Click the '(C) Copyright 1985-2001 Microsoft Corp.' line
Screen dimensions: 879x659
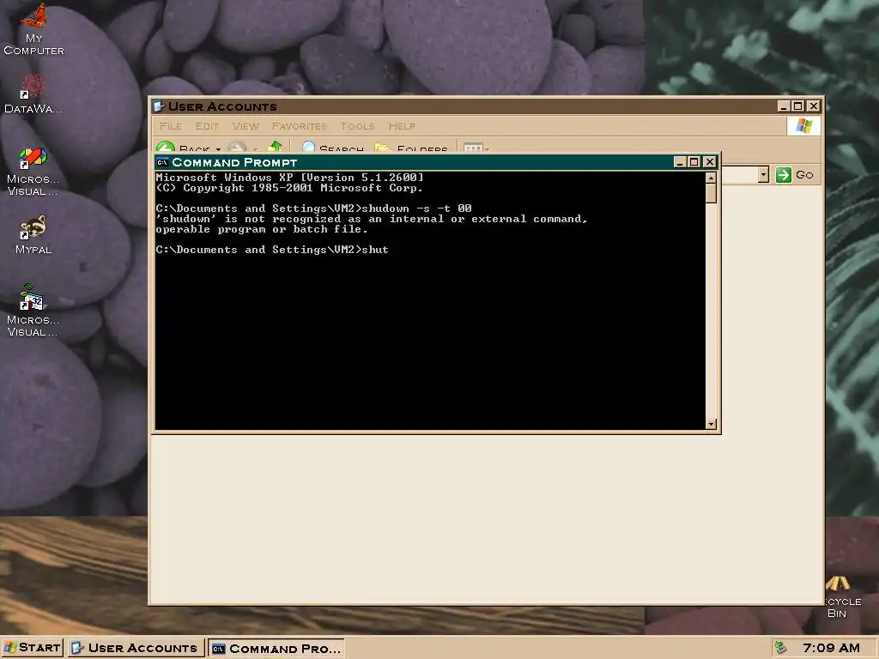[x=289, y=188]
